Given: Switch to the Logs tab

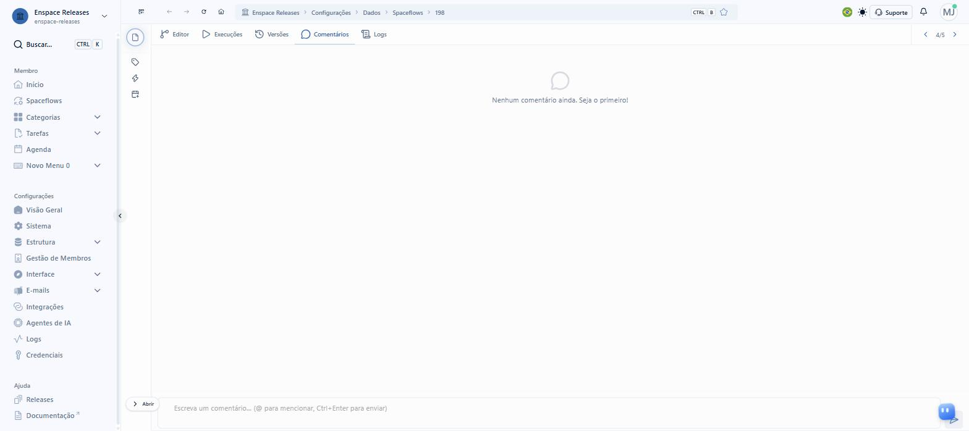Looking at the screenshot, I should point(374,35).
